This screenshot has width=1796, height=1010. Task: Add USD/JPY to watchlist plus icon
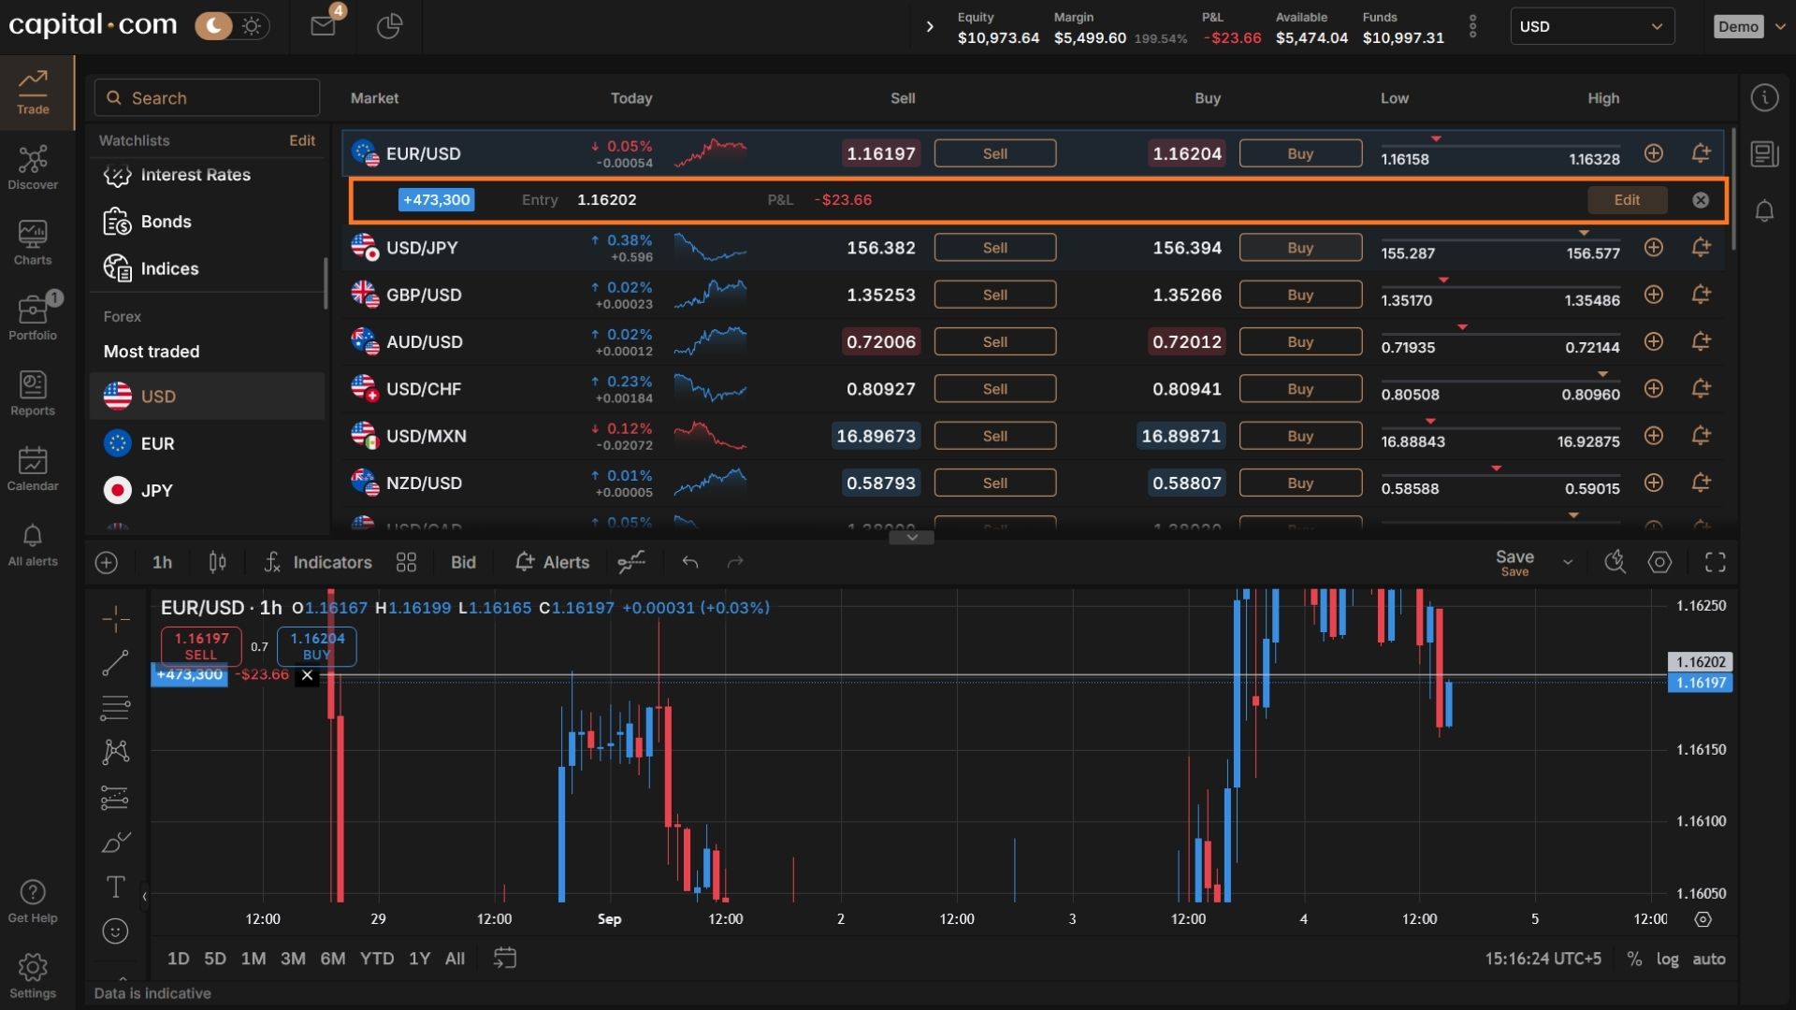click(x=1654, y=248)
